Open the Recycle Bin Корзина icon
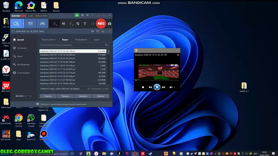 pyautogui.click(x=6, y=7)
